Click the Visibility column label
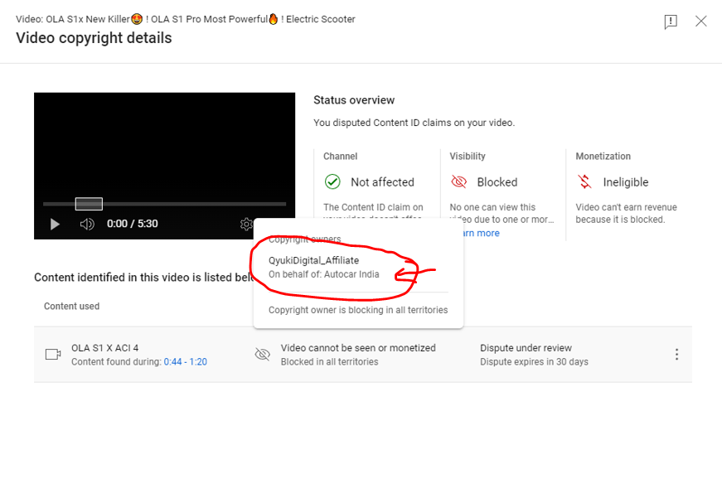 coord(468,157)
